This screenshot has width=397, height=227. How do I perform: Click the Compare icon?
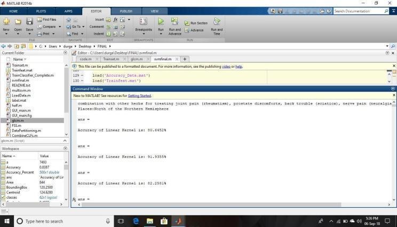tap(39, 27)
